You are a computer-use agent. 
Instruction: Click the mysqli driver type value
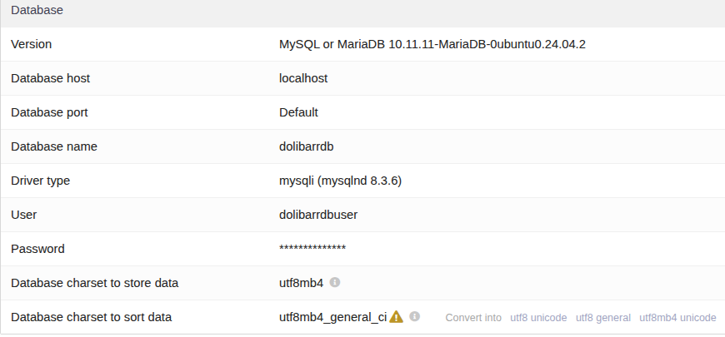point(340,181)
